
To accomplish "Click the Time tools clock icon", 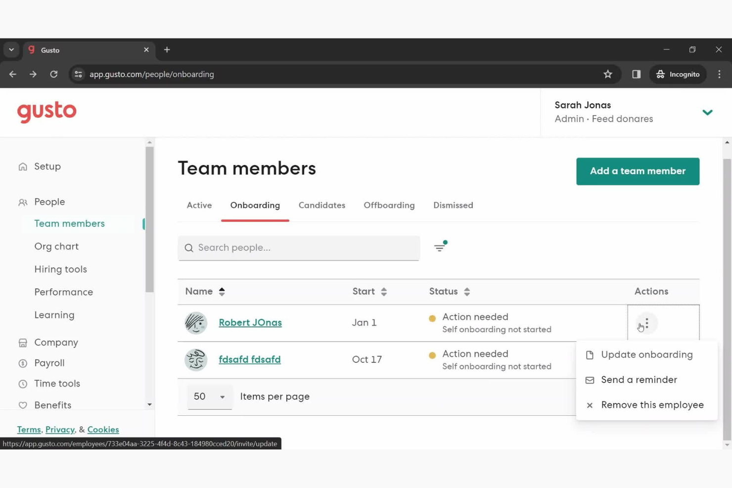I will point(23,384).
